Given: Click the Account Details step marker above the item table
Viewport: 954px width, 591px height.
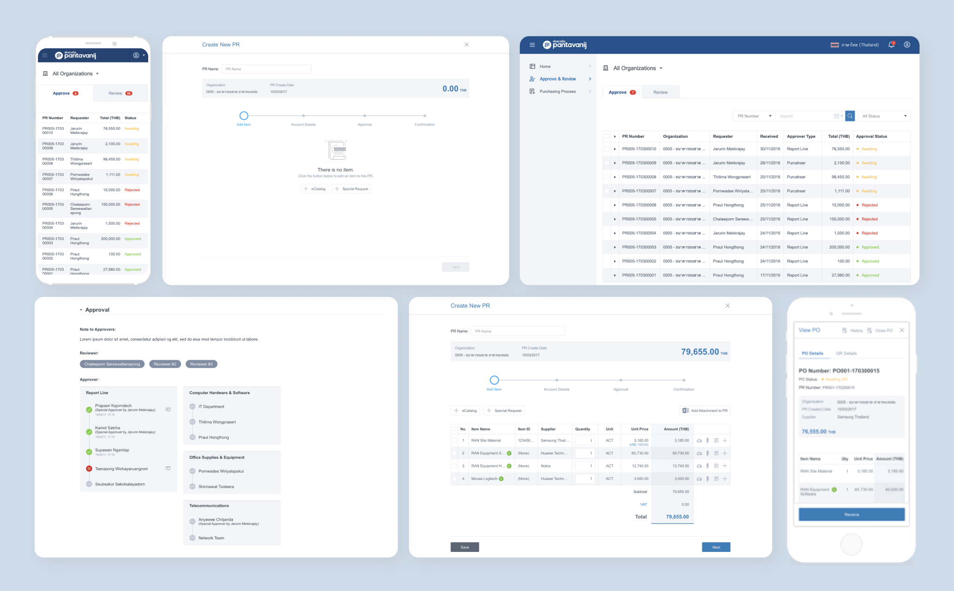Looking at the screenshot, I should [x=557, y=380].
